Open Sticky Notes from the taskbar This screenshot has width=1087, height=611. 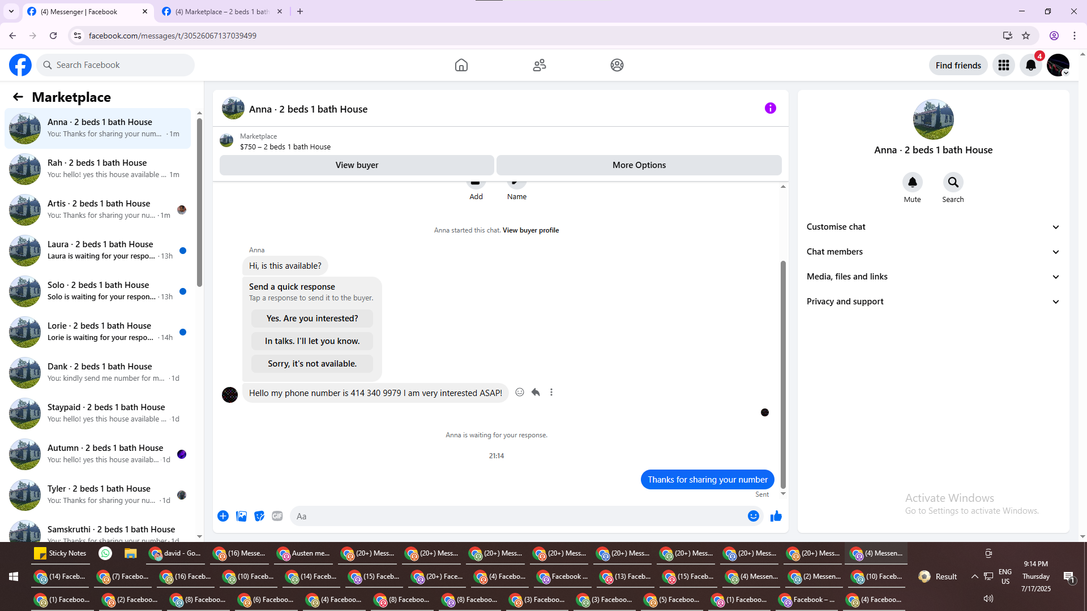(x=61, y=553)
